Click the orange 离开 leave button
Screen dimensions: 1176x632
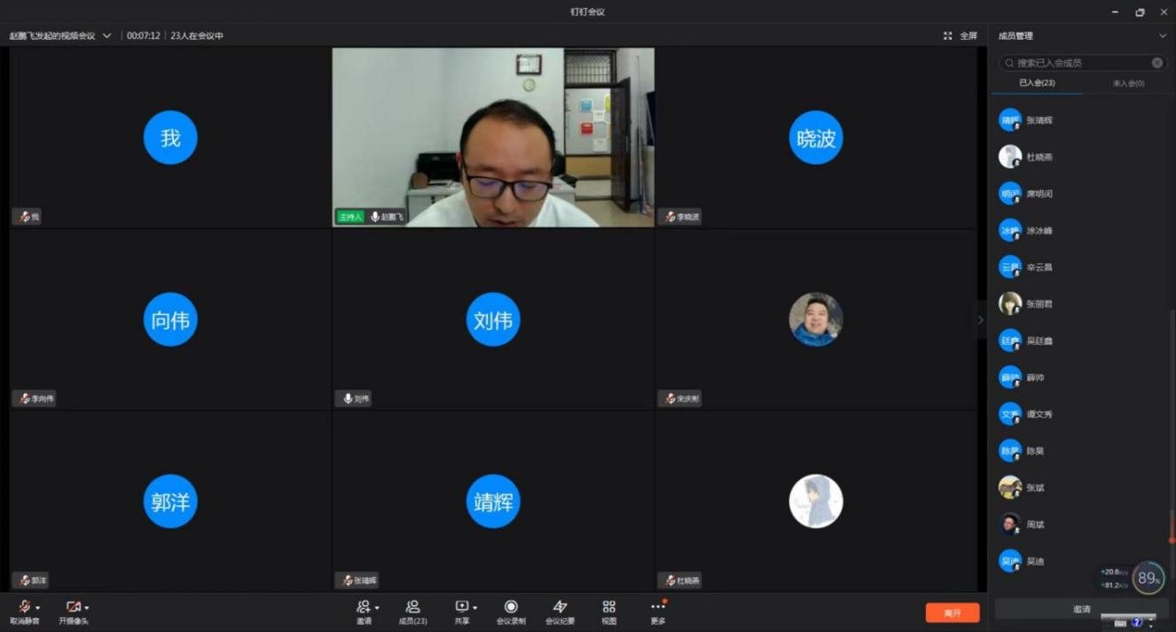click(x=952, y=612)
